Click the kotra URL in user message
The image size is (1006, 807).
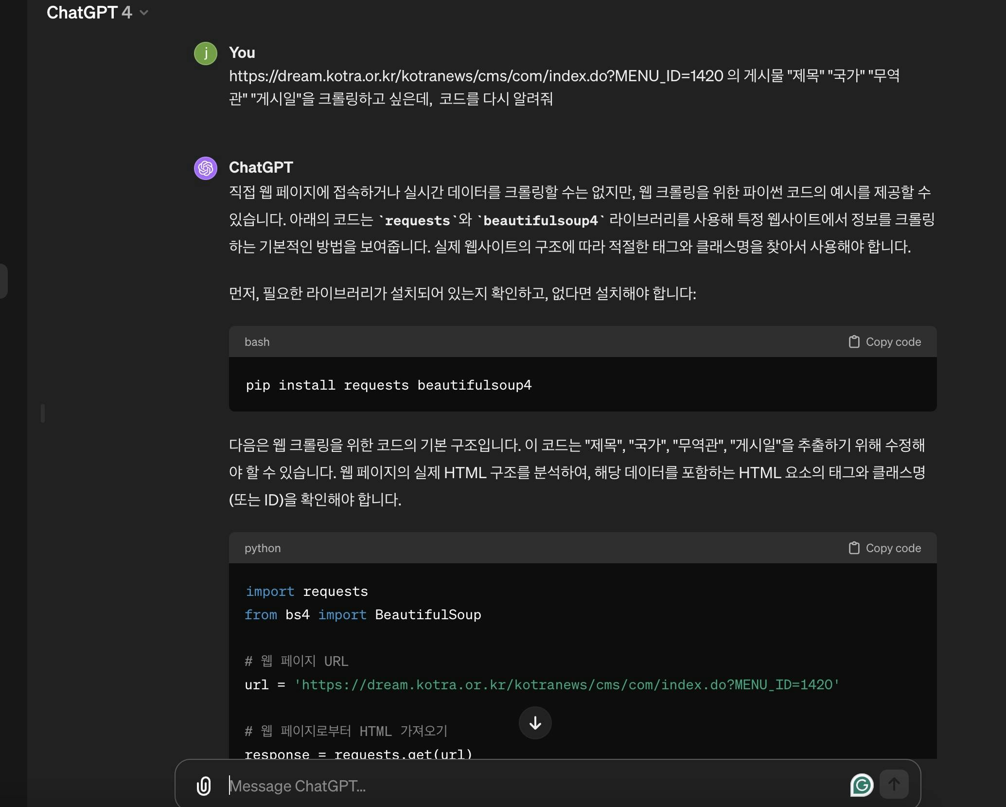pos(476,76)
